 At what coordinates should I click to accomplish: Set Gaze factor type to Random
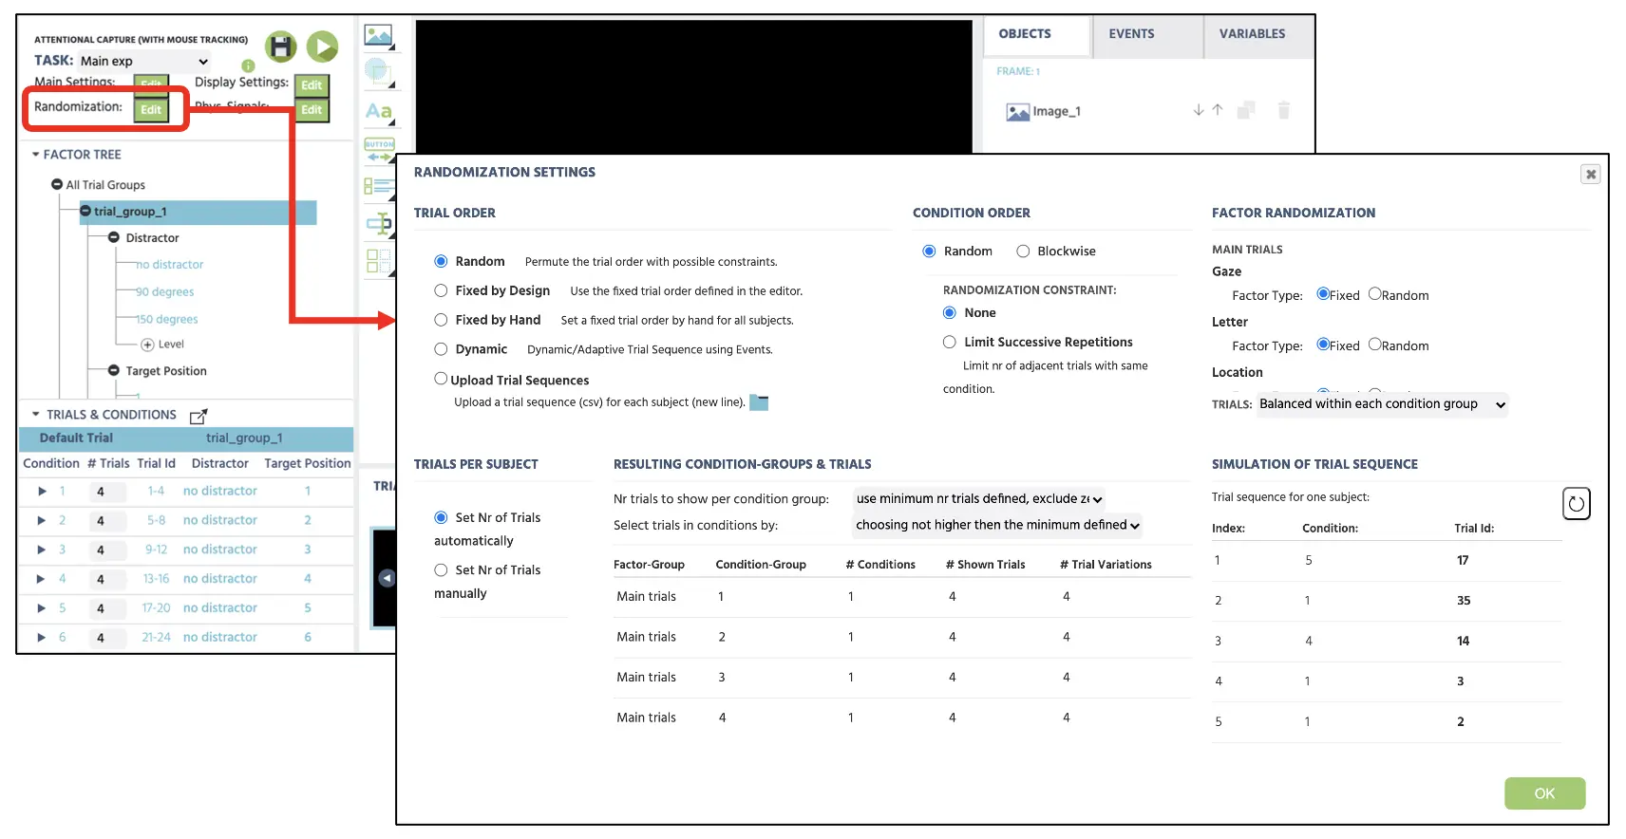coord(1374,294)
